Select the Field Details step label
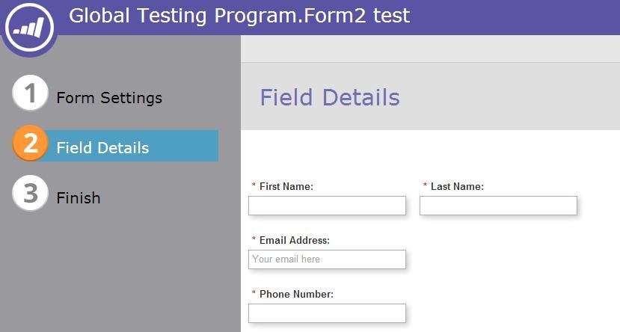The width and height of the screenshot is (620, 332). 102,148
